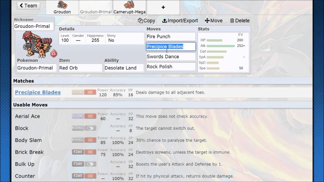Choose Block from Usable Moves

click(x=22, y=128)
